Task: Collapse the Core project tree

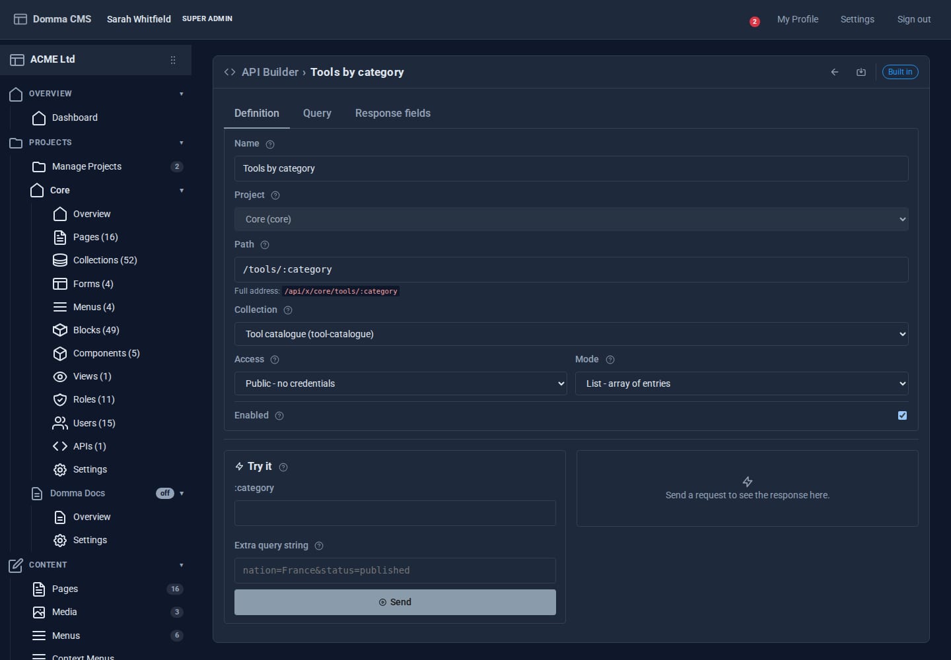Action: pyautogui.click(x=182, y=191)
